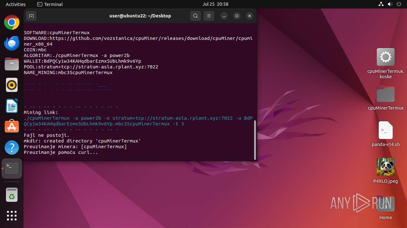The height and width of the screenshot is (228, 407).
Task: Click the 'Preuzimanje pomoću curl...' line
Action: [x=61, y=152]
